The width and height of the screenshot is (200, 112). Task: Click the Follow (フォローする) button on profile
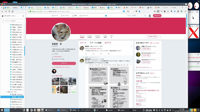click(152, 37)
